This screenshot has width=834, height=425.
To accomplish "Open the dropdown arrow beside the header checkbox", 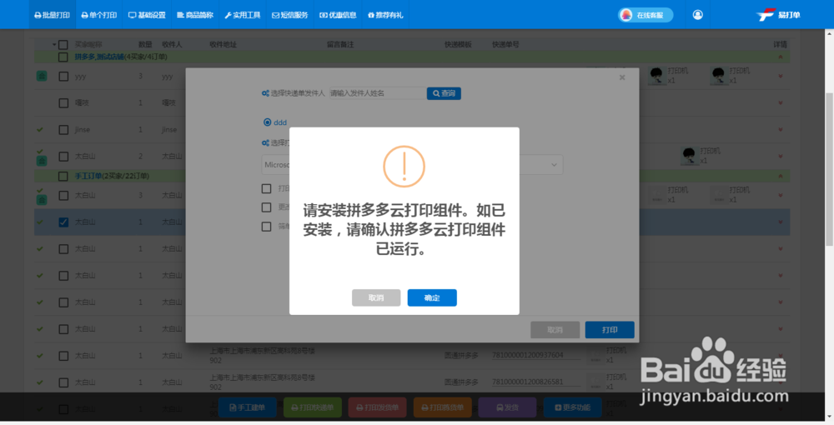I will point(54,45).
